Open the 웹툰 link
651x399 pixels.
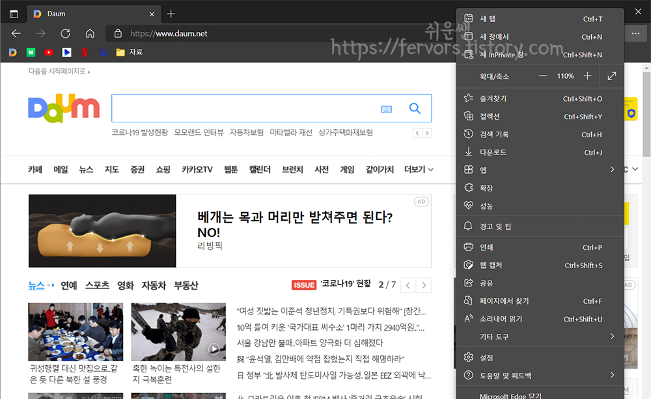coord(231,169)
